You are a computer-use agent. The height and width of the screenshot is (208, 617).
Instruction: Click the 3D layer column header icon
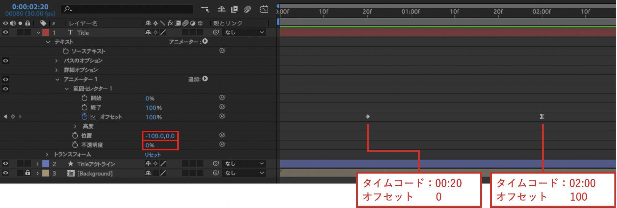200,23
